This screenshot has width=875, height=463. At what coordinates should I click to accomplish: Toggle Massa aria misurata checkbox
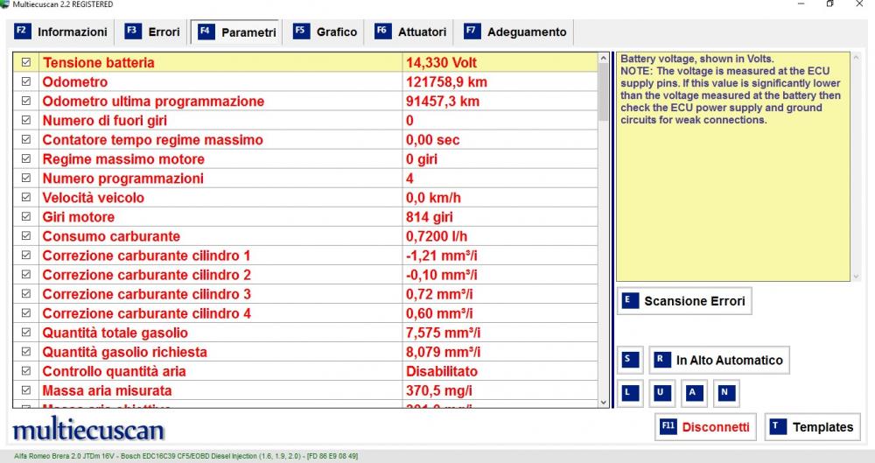pos(26,389)
